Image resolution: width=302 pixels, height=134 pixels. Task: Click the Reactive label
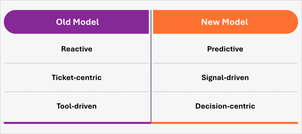tap(77, 49)
